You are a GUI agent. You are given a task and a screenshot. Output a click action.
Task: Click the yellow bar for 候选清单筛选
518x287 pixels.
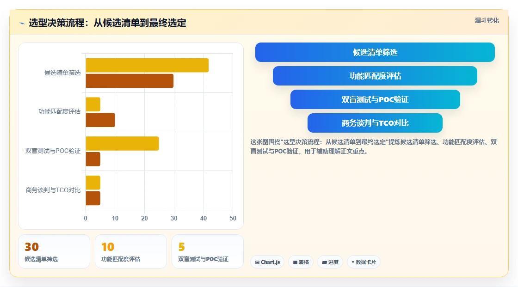[147, 65]
